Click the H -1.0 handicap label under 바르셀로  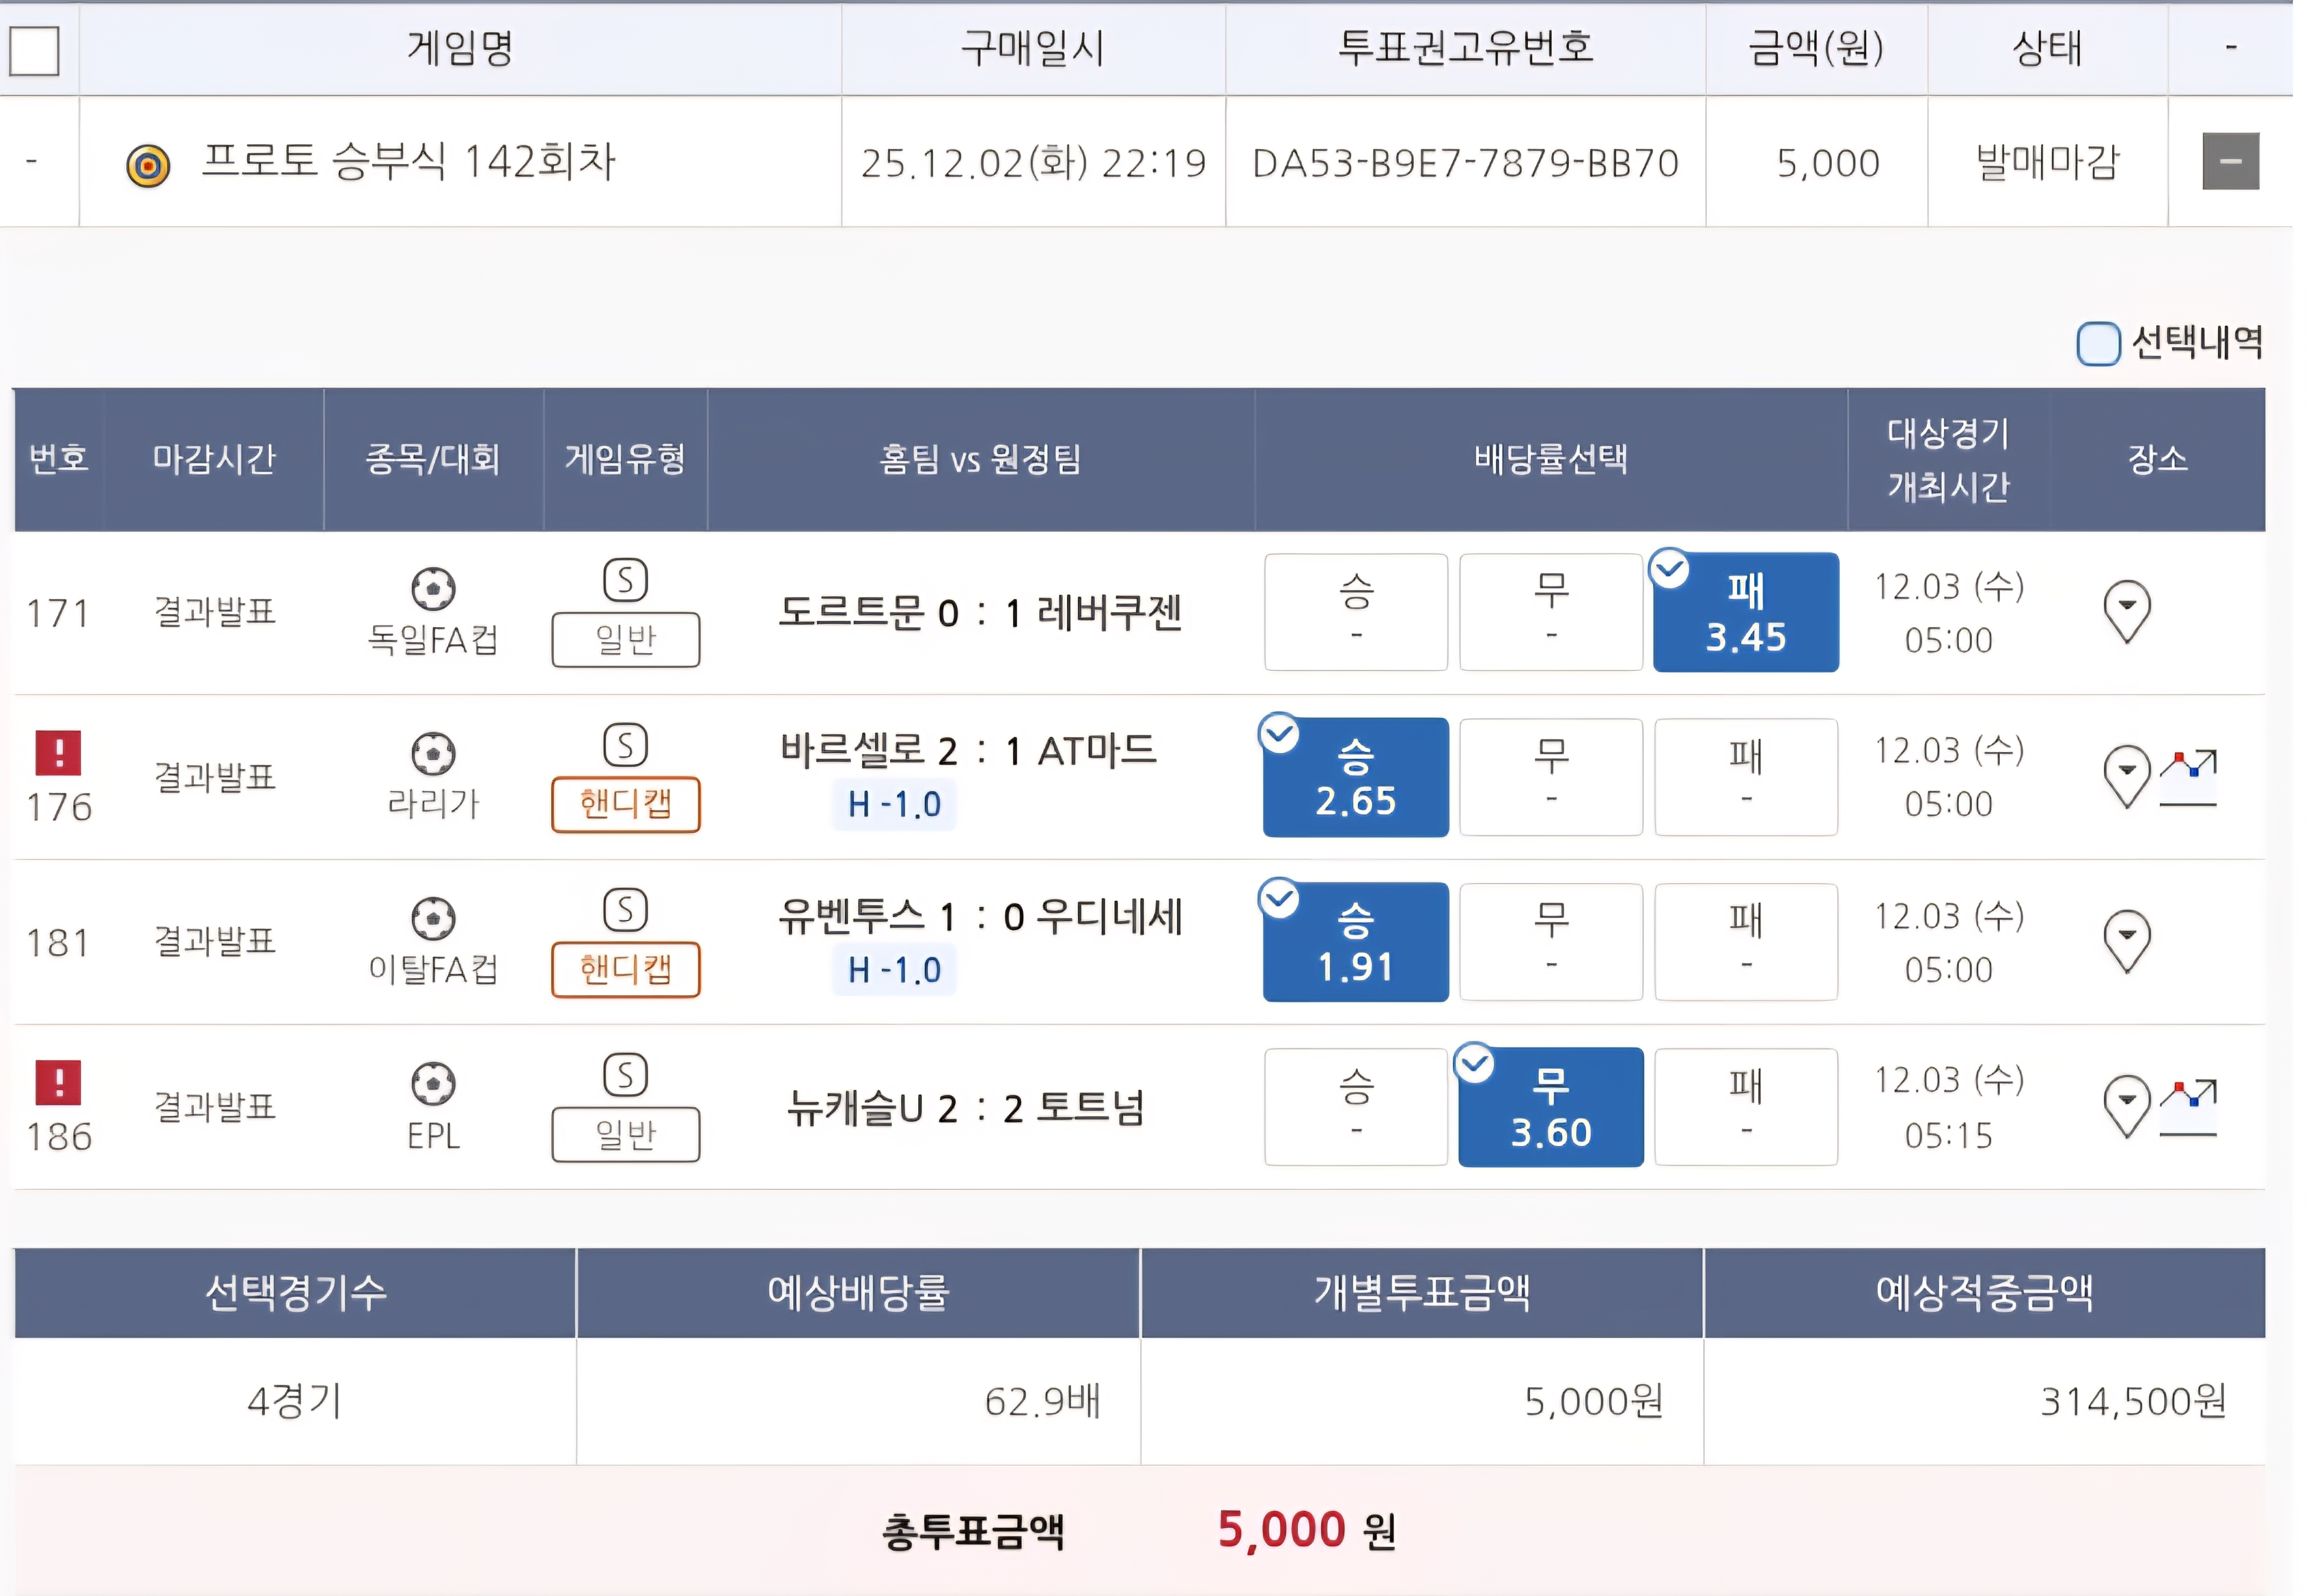893,804
